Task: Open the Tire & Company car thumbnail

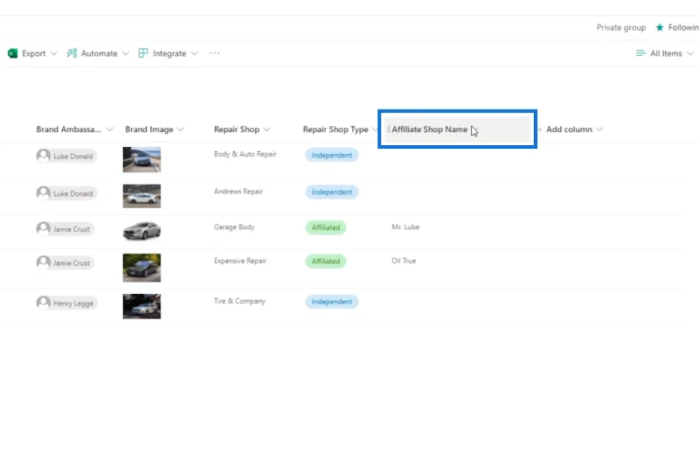Action: click(x=142, y=306)
